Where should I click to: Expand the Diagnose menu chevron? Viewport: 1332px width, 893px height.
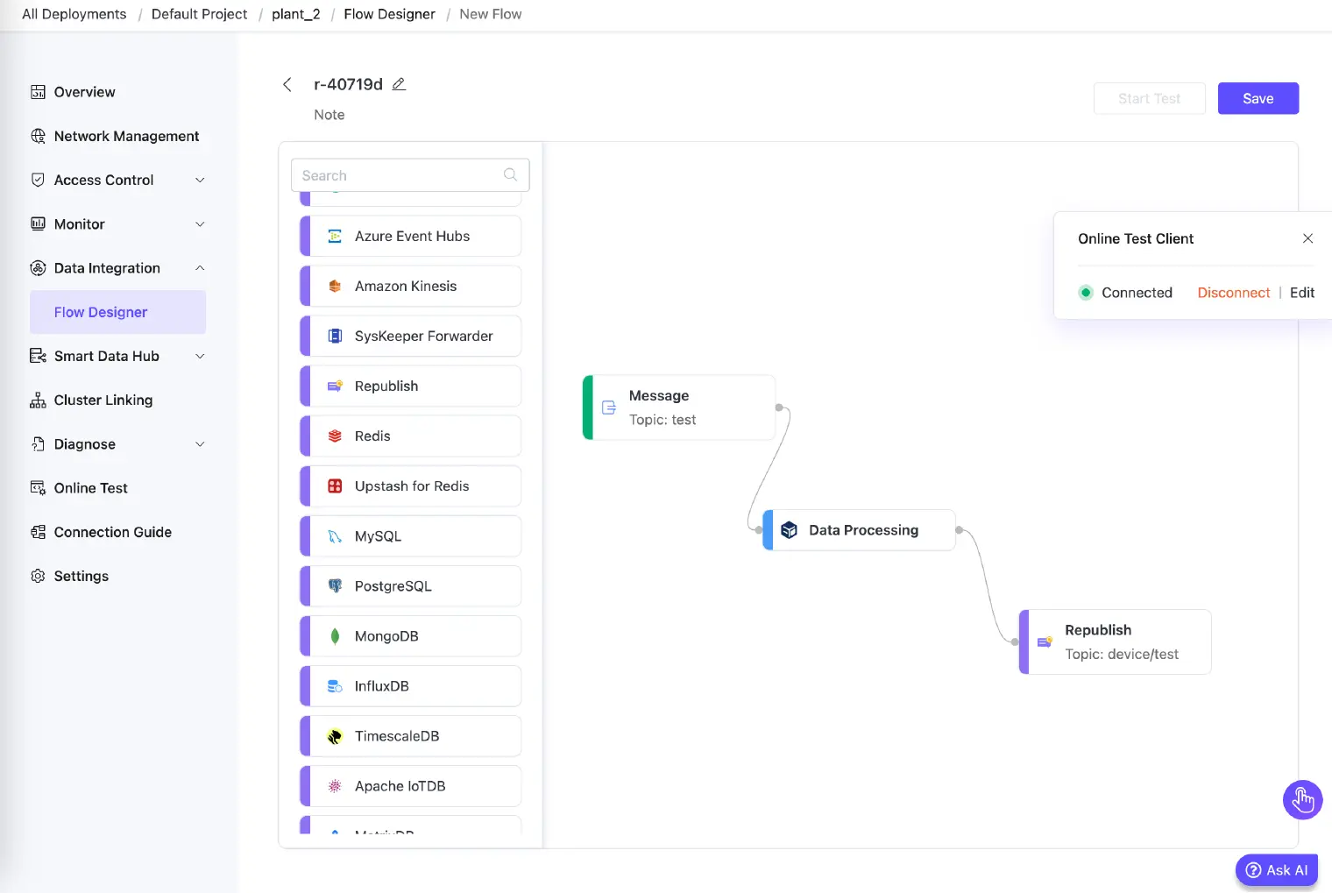[x=200, y=444]
